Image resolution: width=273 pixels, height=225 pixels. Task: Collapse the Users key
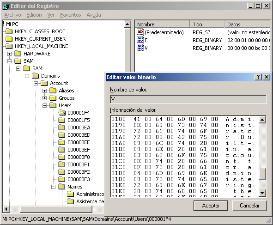click(x=44, y=105)
